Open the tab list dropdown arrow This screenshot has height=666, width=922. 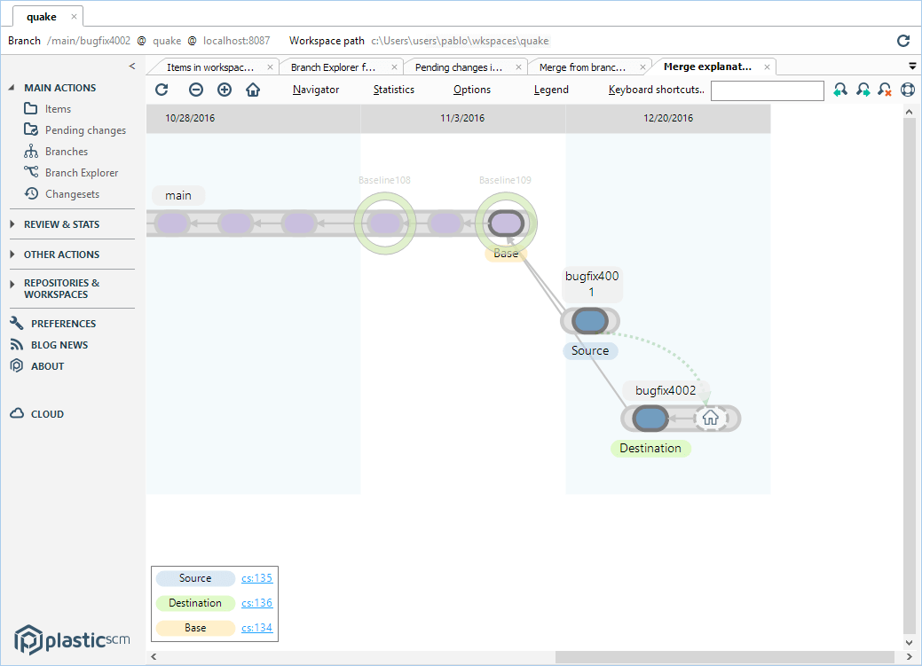[x=912, y=66]
